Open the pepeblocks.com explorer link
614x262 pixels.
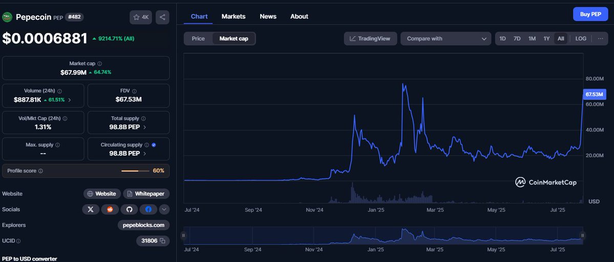(144, 225)
